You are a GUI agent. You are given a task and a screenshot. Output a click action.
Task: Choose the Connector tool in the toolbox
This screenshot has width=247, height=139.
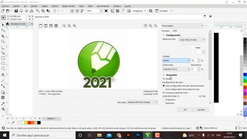3,86
